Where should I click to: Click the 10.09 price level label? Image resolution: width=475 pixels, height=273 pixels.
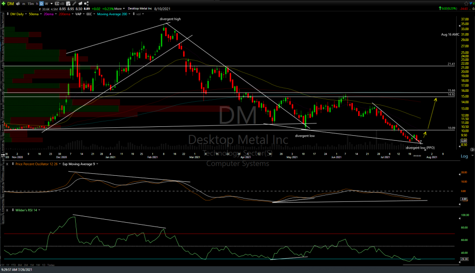(451, 128)
